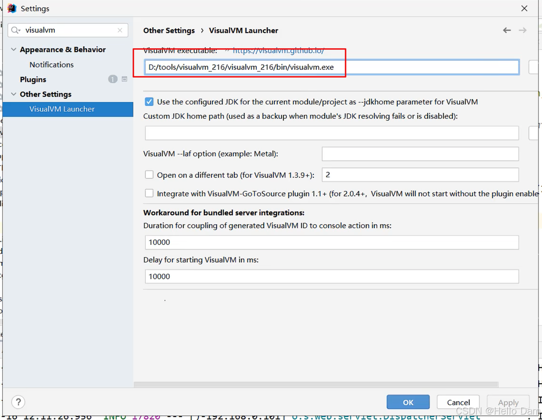Toggle the use configured JDK checkbox
This screenshot has height=420, width=542.
[149, 102]
